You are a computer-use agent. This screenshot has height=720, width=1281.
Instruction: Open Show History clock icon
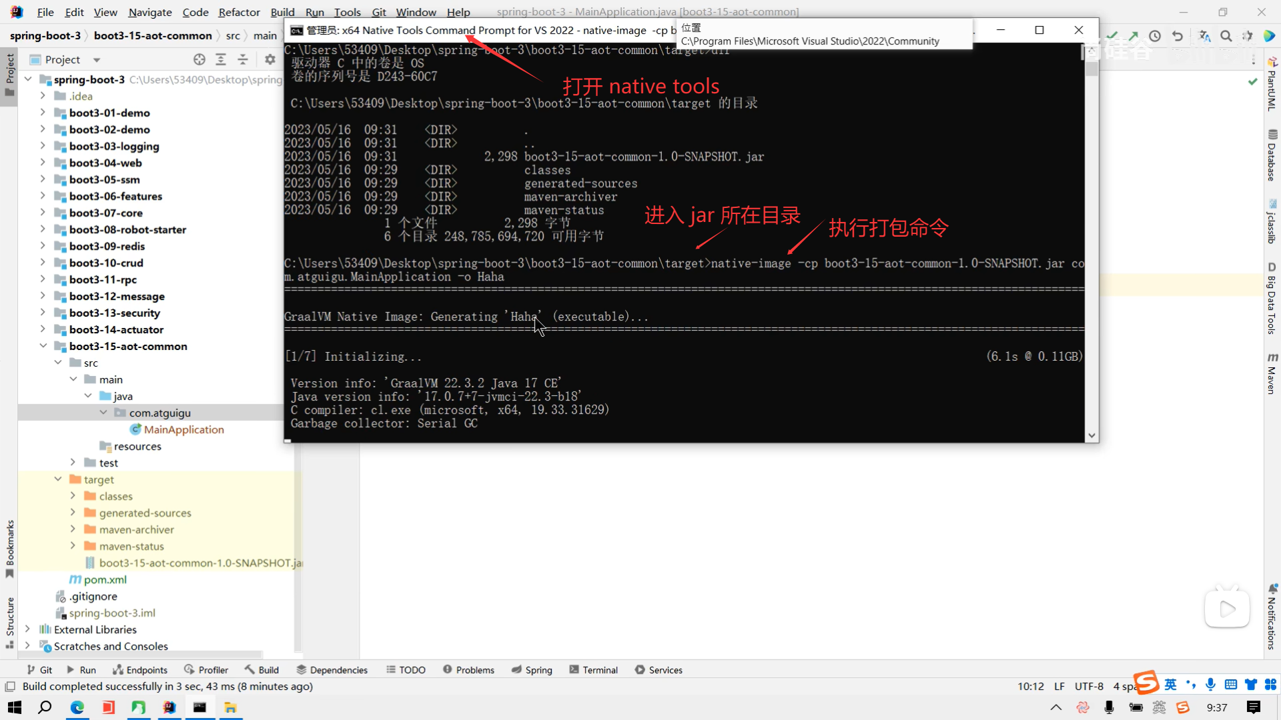[1155, 36]
